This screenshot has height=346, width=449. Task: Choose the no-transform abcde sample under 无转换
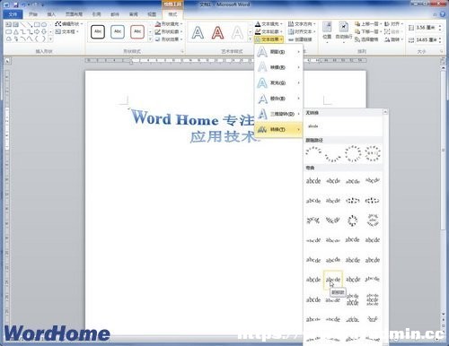(x=313, y=126)
